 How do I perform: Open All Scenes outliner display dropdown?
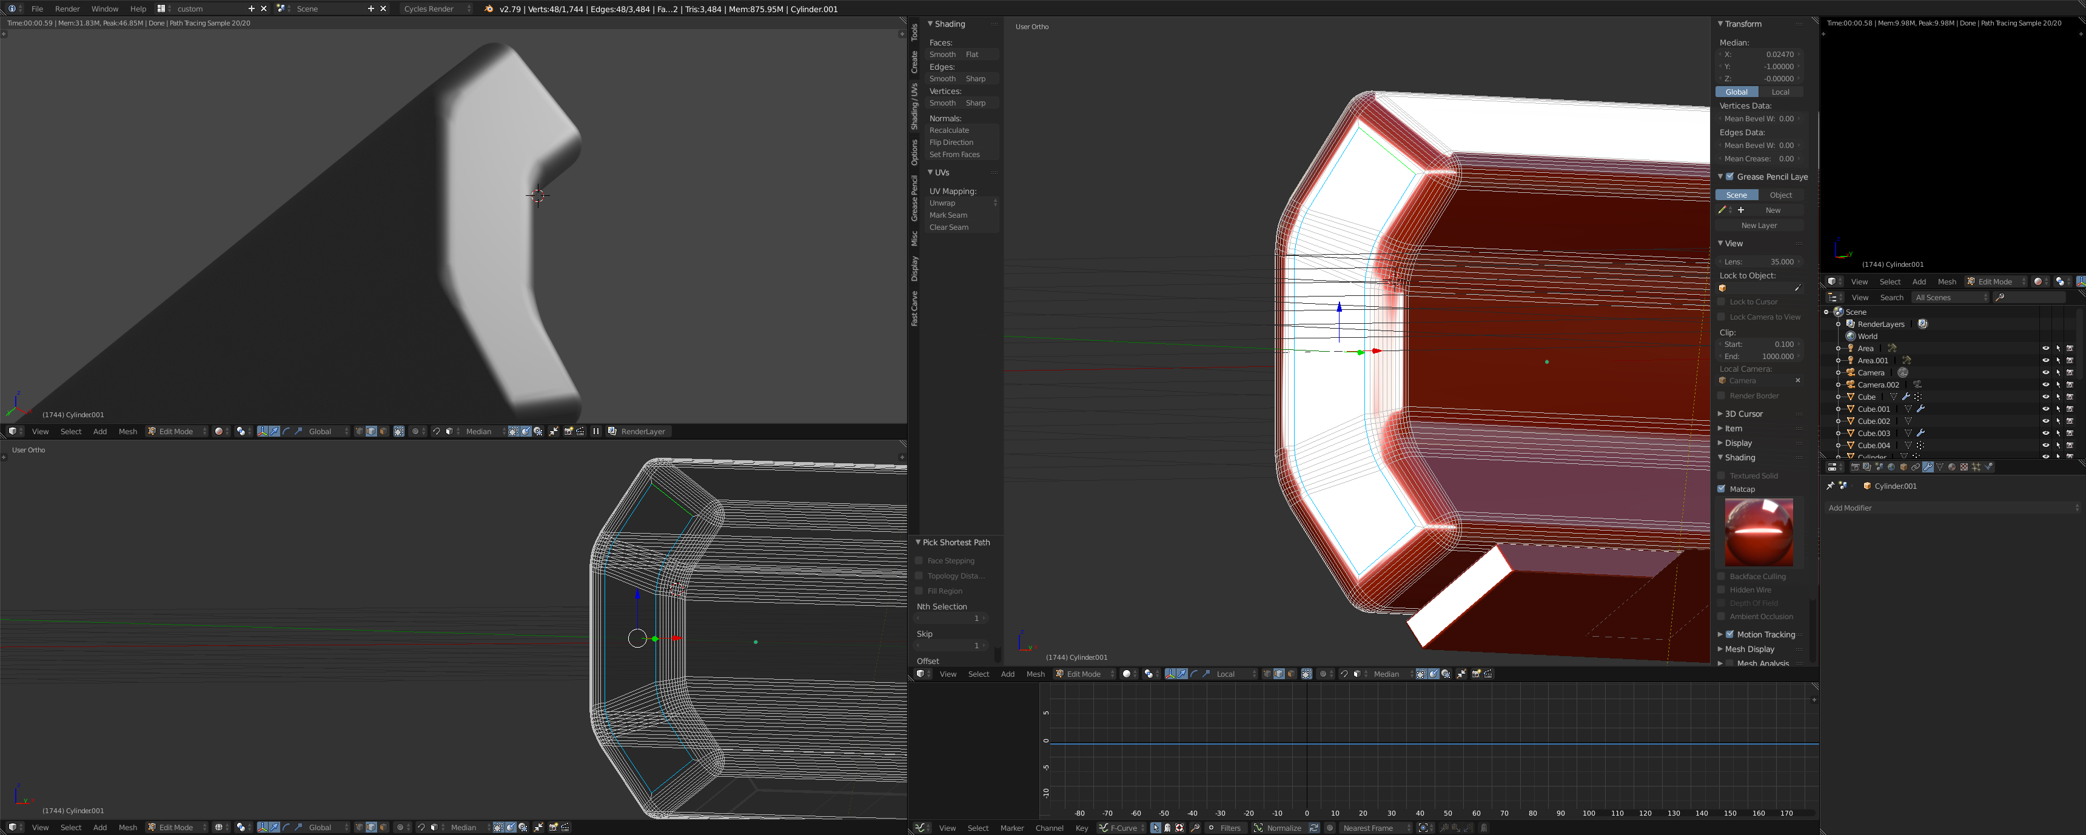pyautogui.click(x=1951, y=297)
